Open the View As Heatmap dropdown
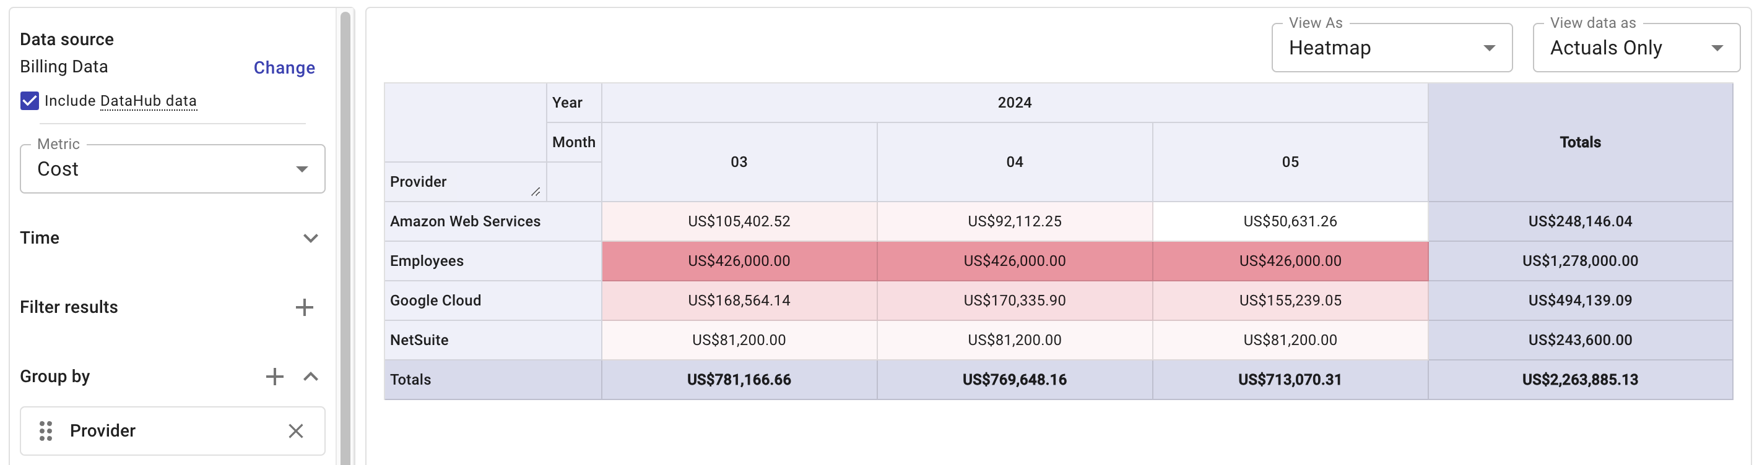 [x=1391, y=48]
